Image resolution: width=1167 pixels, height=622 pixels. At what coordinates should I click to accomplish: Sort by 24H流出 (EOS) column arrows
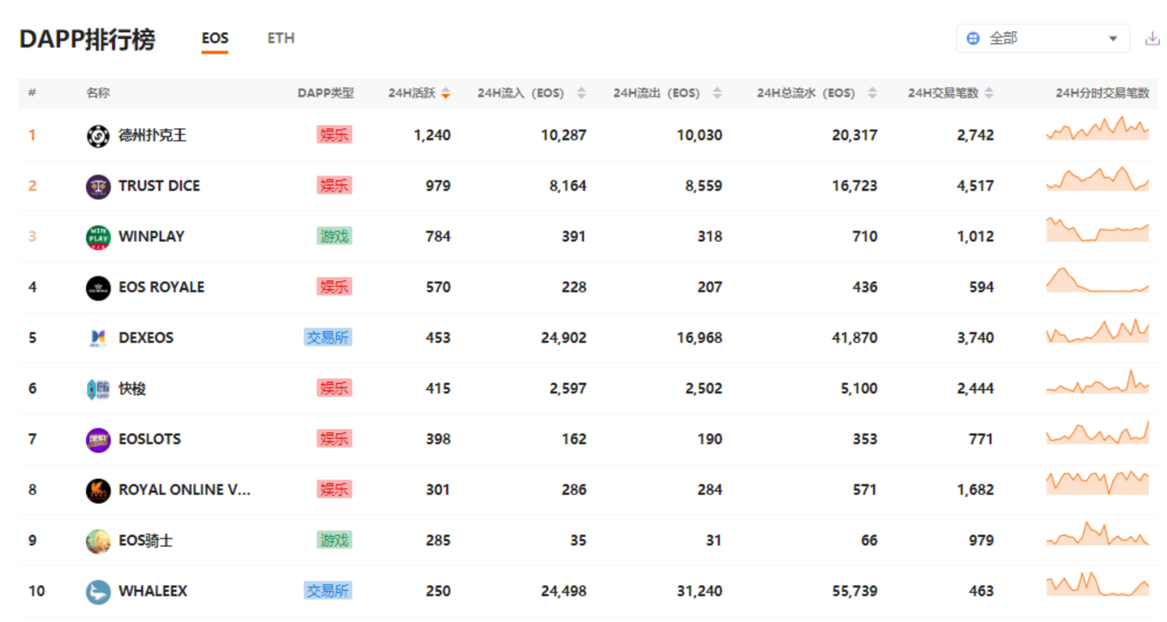(717, 93)
